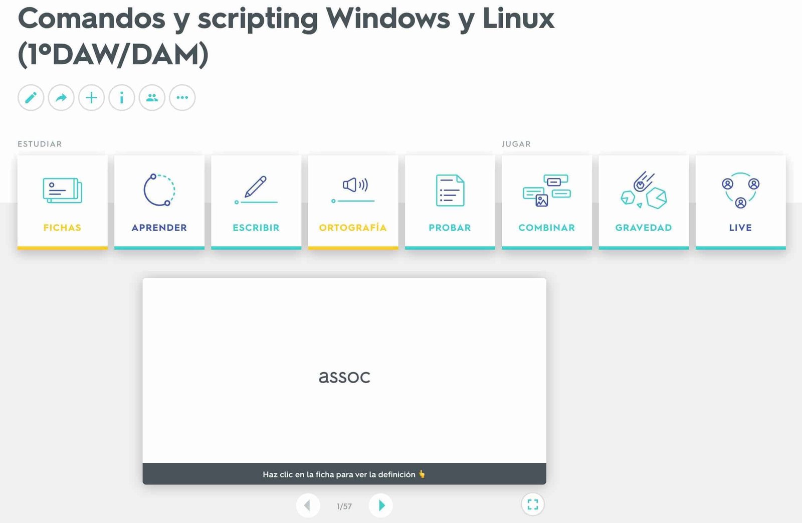
Task: Go to the next flashcard
Action: click(x=381, y=505)
